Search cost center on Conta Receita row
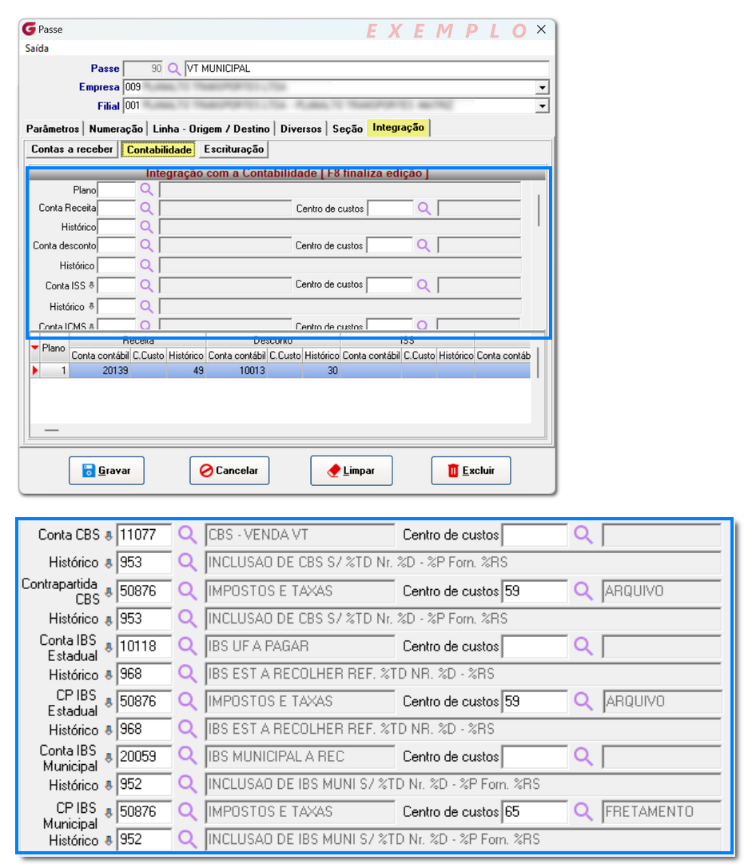This screenshot has width=756, height=864. 424,209
